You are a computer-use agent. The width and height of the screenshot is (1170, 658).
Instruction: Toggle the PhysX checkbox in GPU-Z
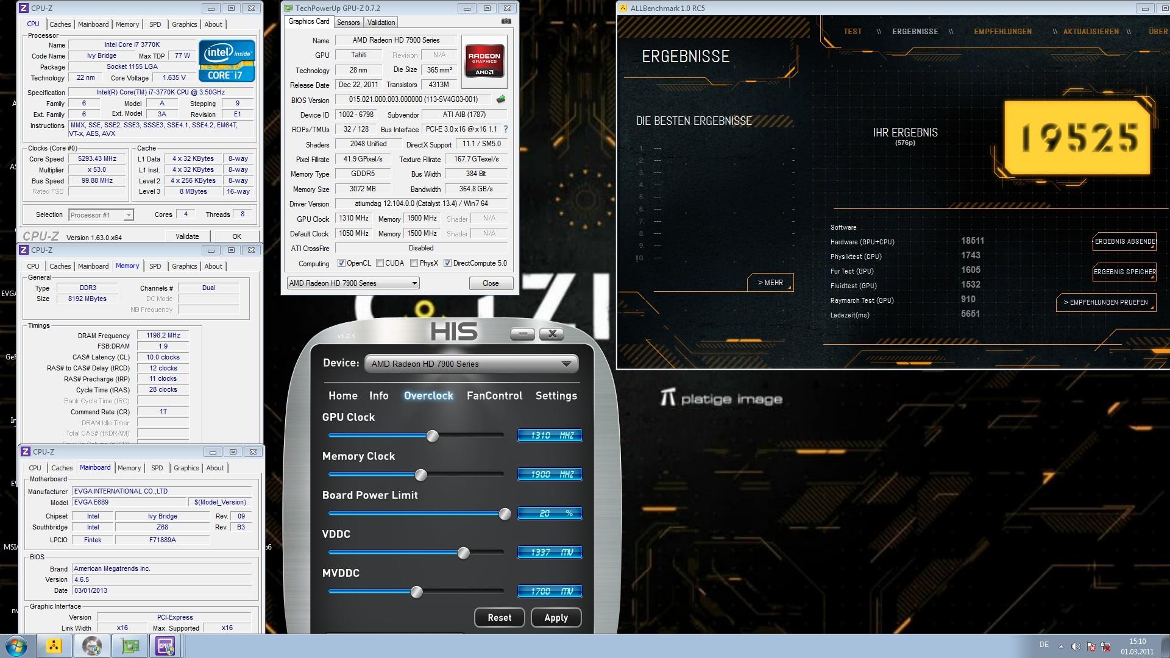414,263
